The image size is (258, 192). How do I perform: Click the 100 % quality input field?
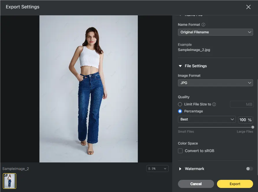pyautogui.click(x=245, y=120)
